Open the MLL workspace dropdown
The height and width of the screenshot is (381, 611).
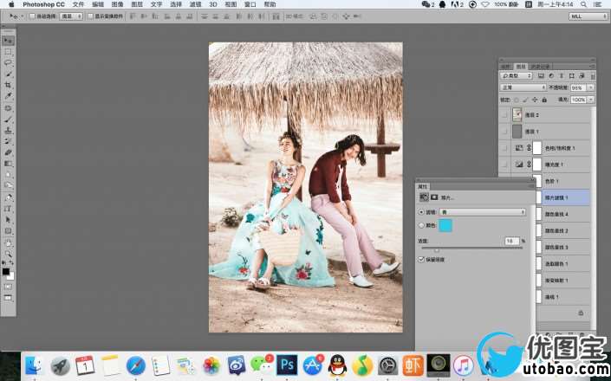(x=588, y=16)
